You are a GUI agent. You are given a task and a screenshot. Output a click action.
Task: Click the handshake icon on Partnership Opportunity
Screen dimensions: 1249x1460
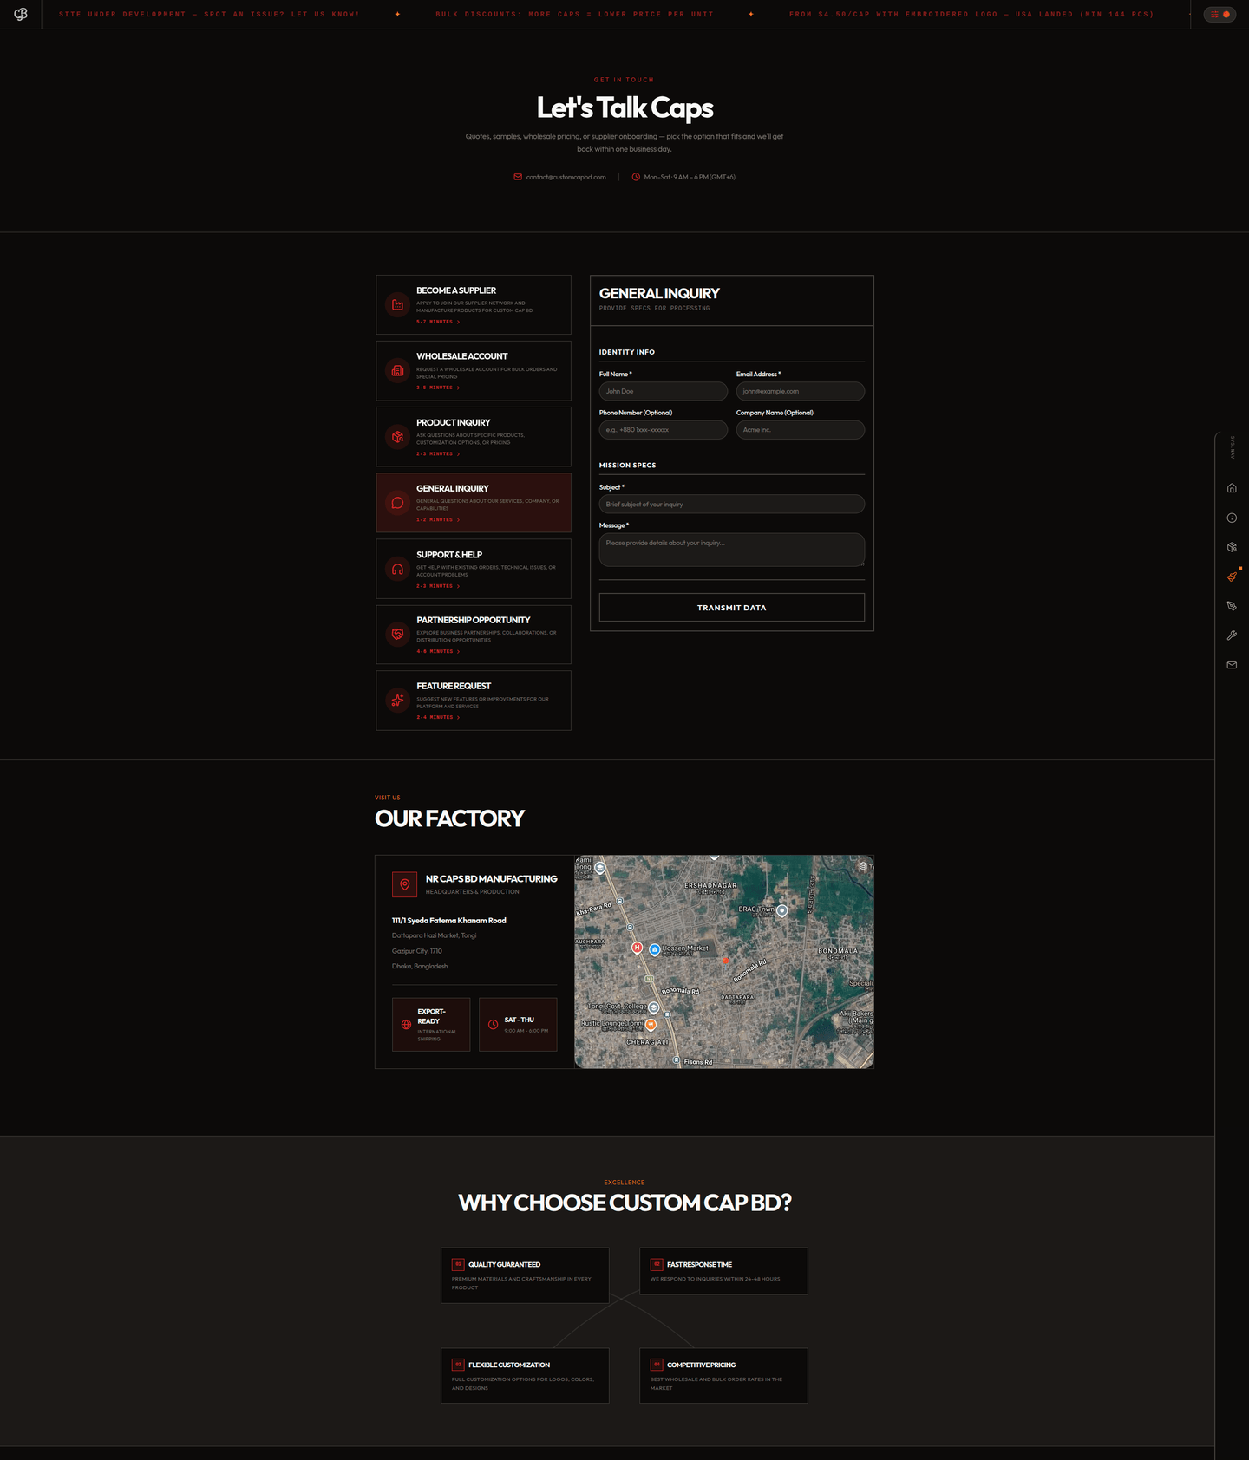point(397,635)
